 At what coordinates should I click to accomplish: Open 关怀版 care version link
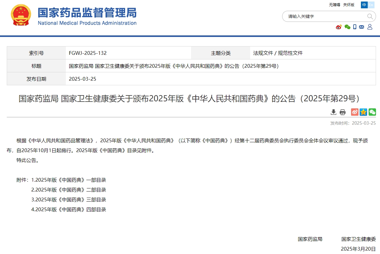[349, 5]
